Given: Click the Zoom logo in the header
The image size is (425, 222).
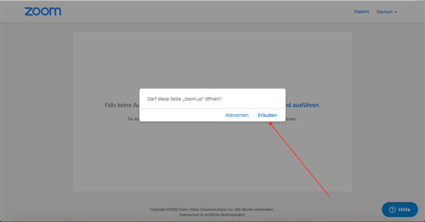Looking at the screenshot, I should 43,12.
